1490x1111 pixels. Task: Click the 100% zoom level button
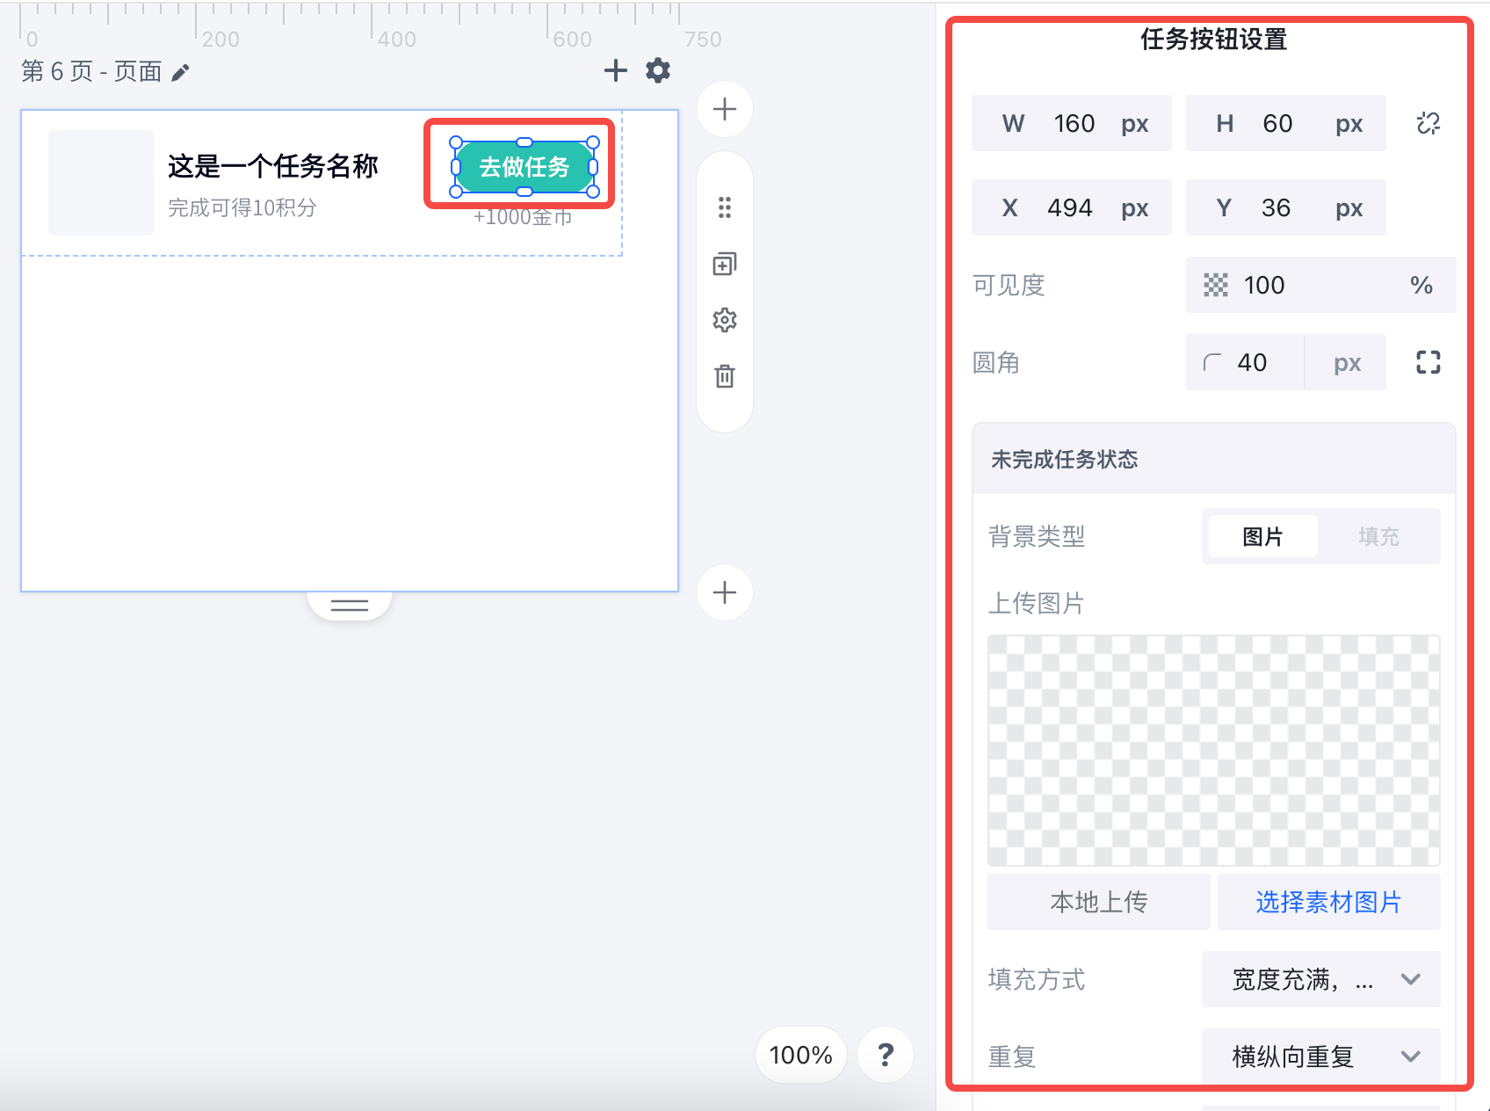801,1055
